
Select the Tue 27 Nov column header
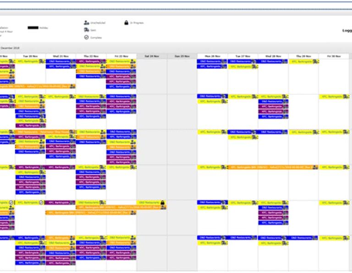[x=242, y=56]
